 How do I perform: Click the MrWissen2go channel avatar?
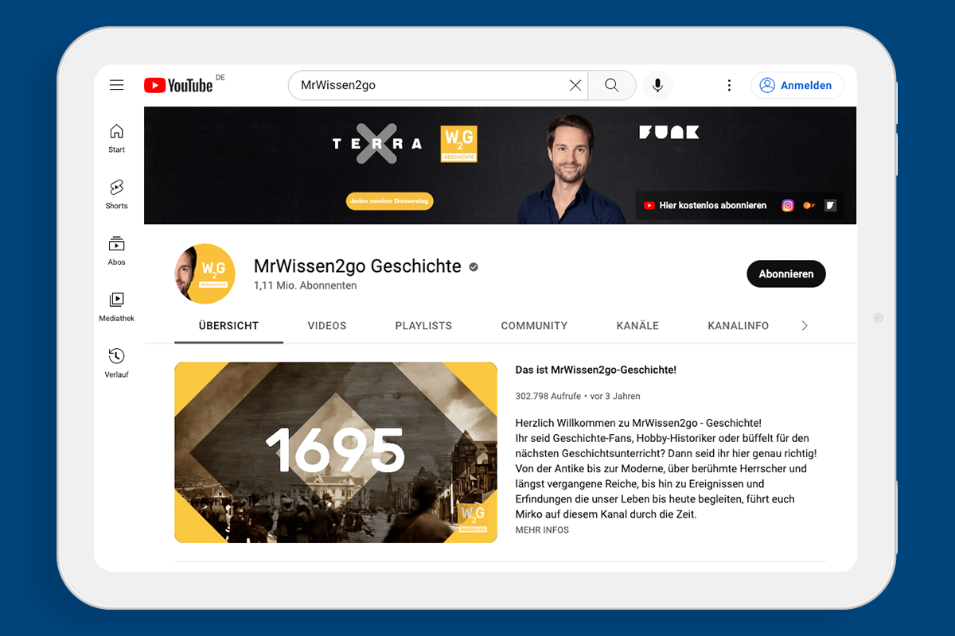click(205, 273)
